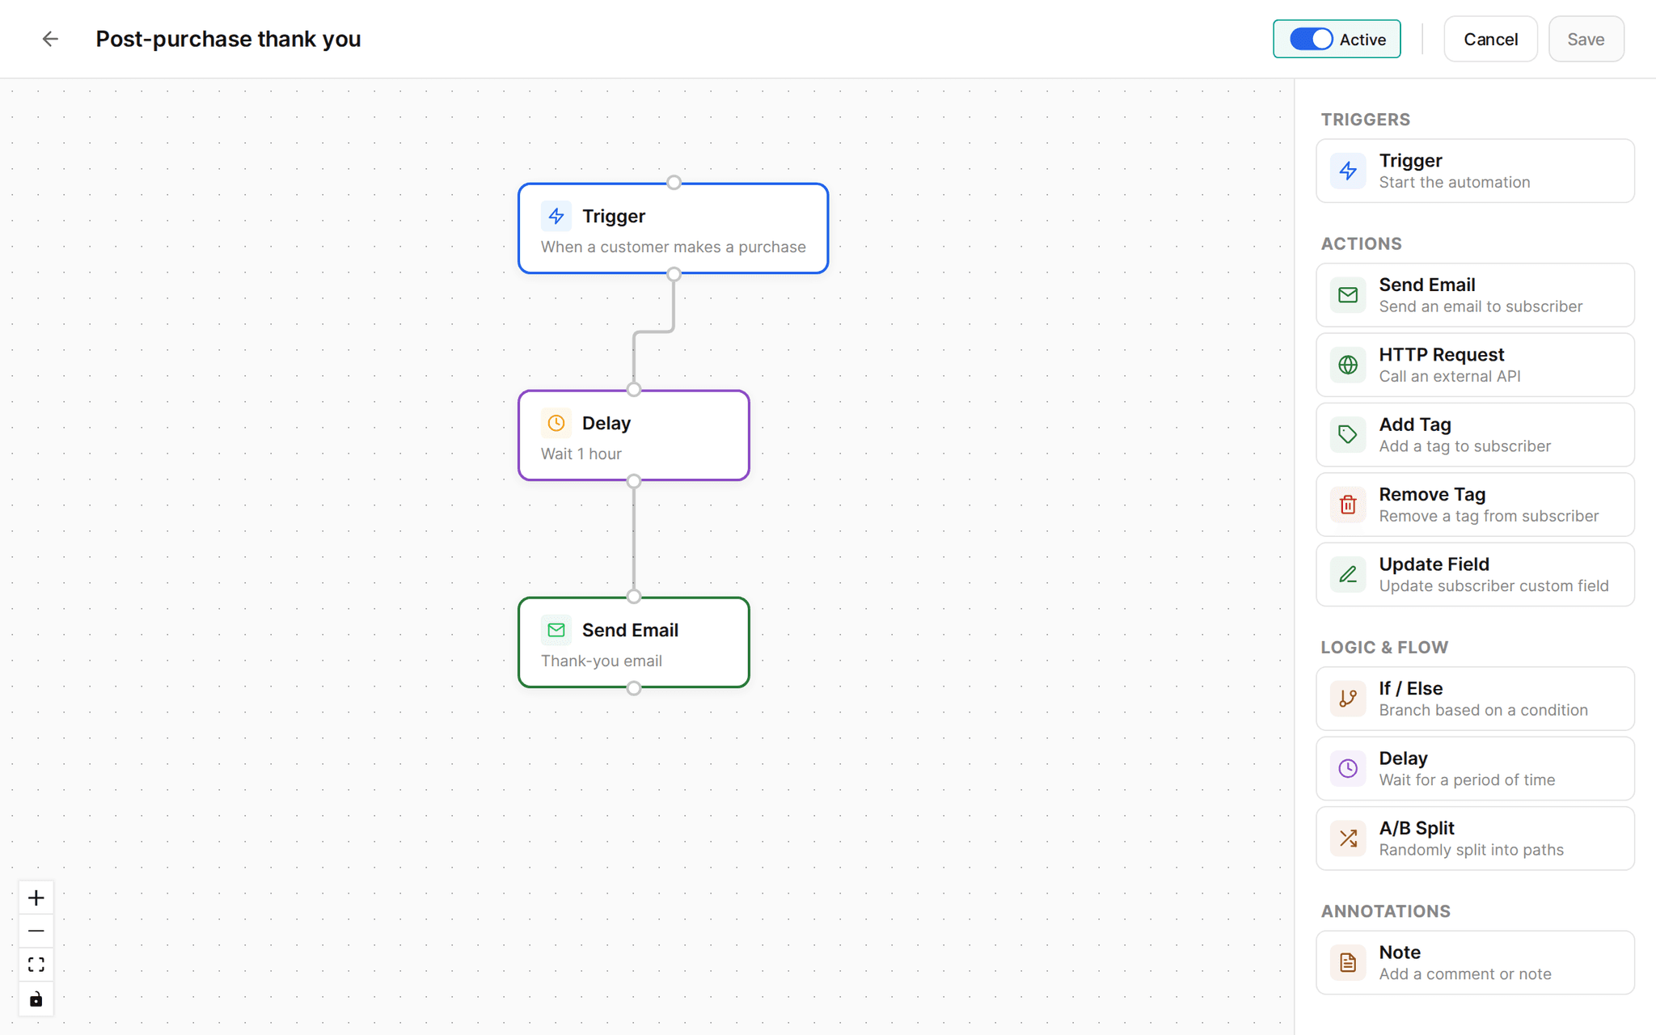Zoom out on the canvas
Viewport: 1656px width, 1035px height.
click(x=36, y=931)
